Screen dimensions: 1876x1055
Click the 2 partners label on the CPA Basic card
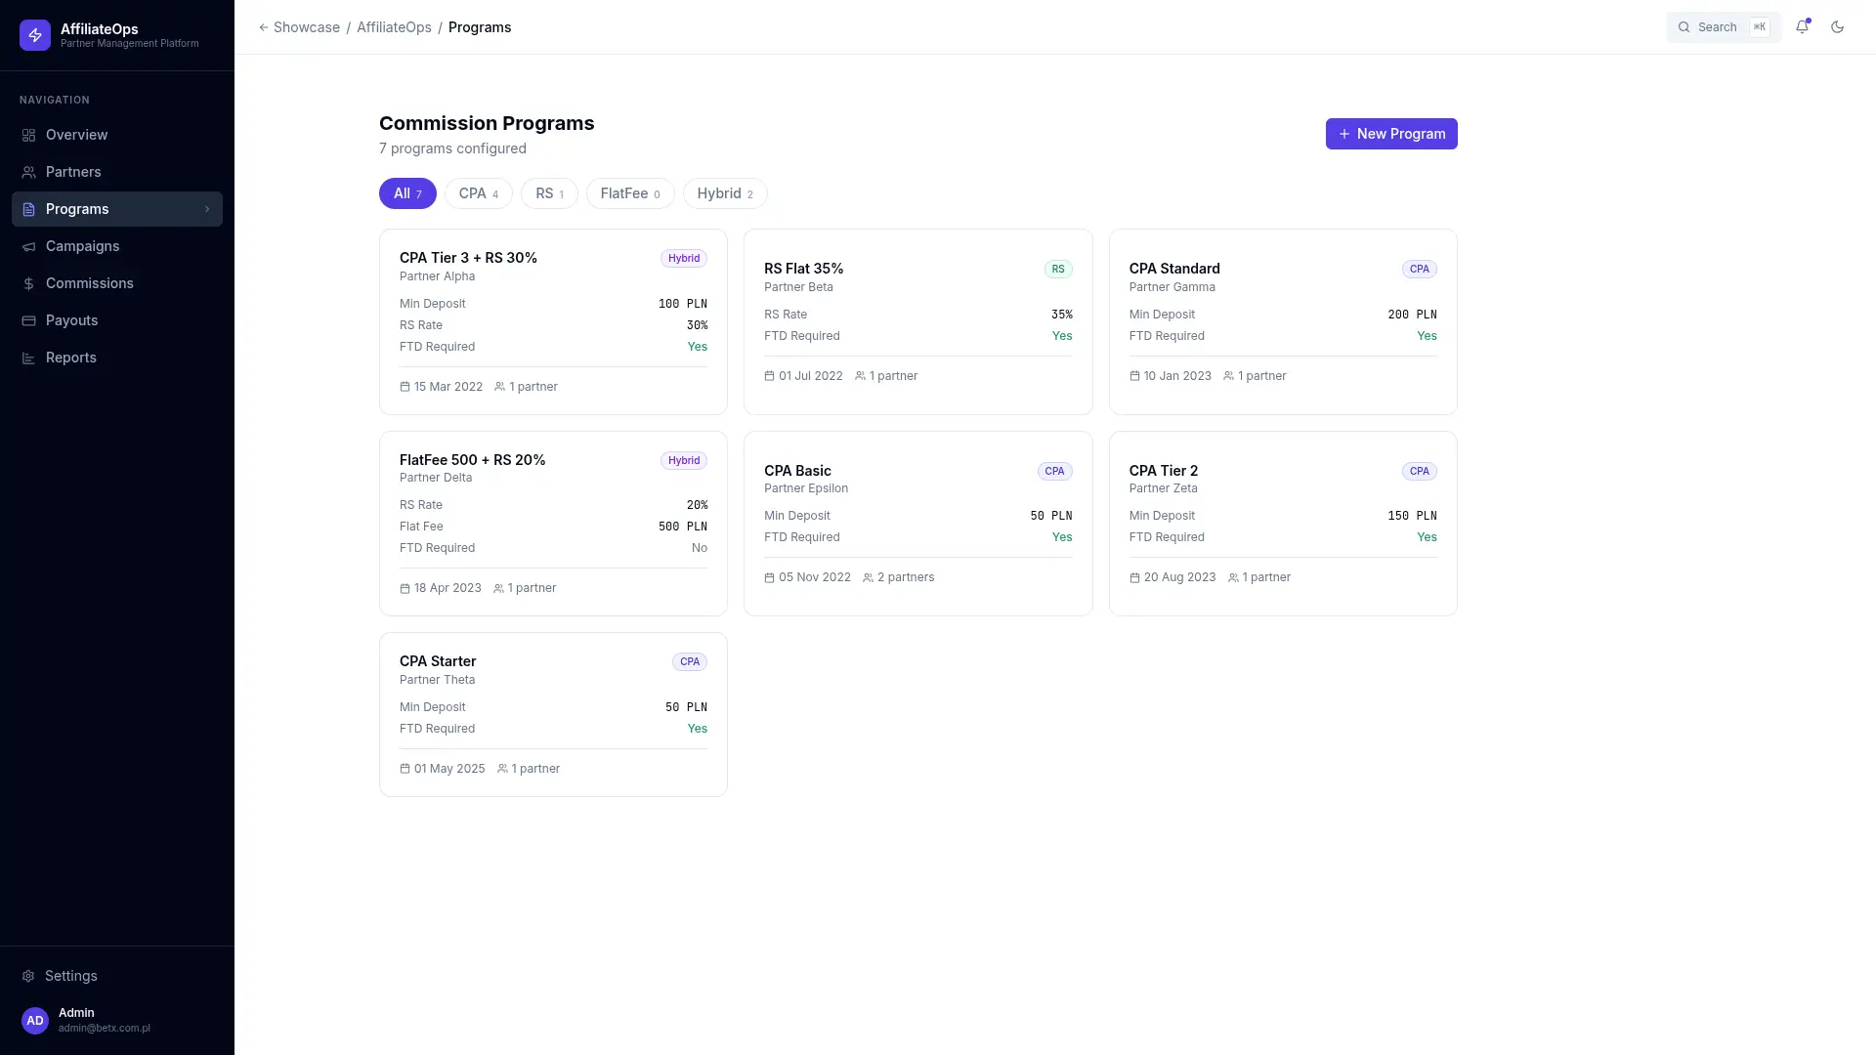906,577
